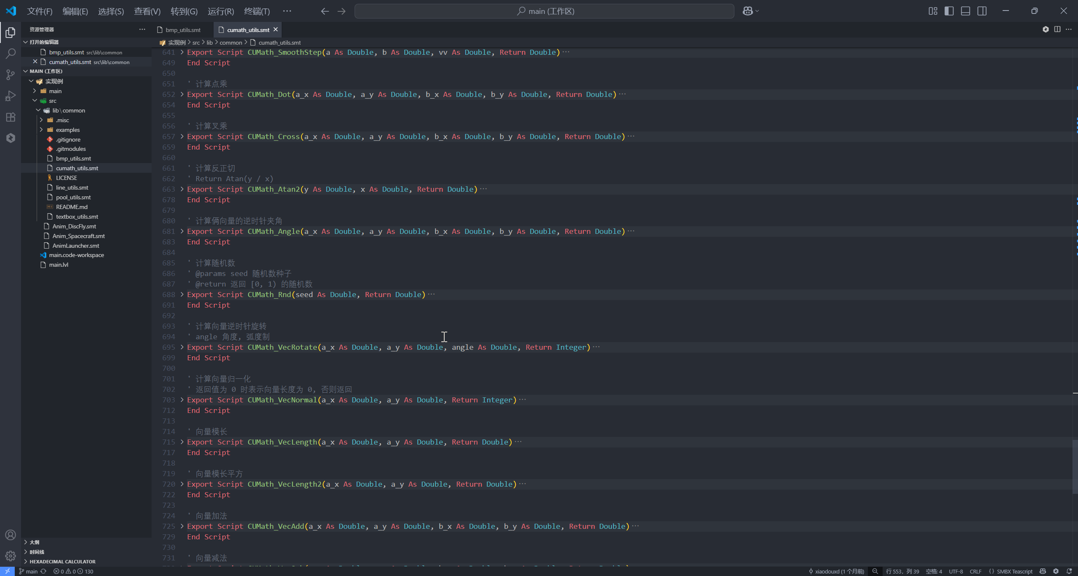This screenshot has width=1078, height=576.
Task: Collapse the lib\common folder
Action: [x=86, y=110]
